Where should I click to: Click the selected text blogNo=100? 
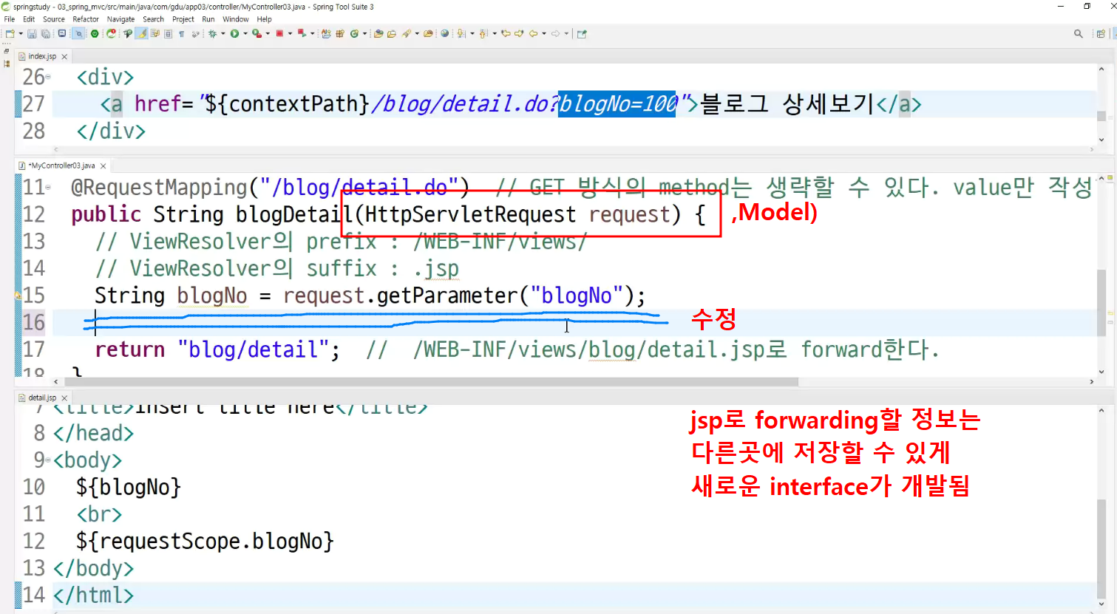click(x=617, y=104)
